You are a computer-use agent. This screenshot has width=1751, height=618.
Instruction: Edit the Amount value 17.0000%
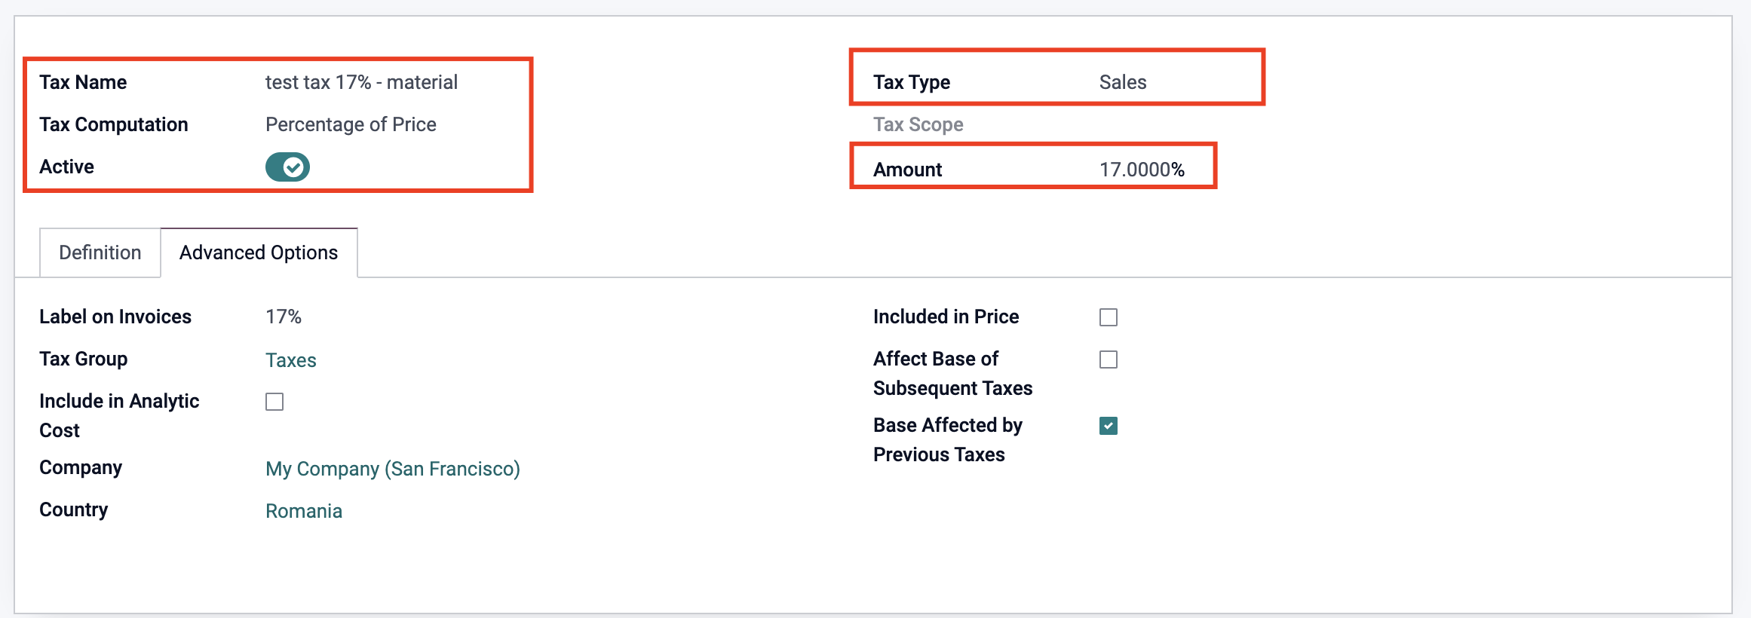[x=1142, y=170]
